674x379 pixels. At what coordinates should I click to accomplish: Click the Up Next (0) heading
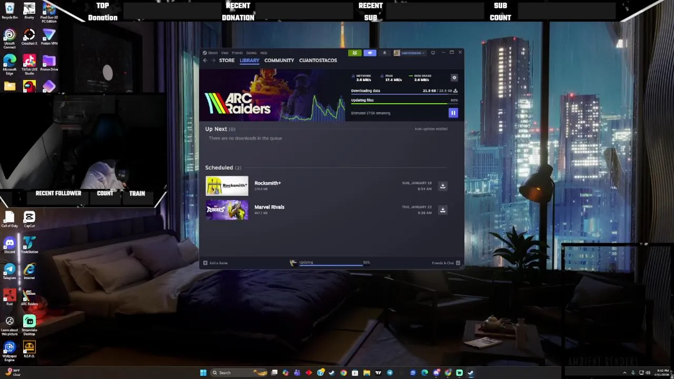pyautogui.click(x=220, y=129)
